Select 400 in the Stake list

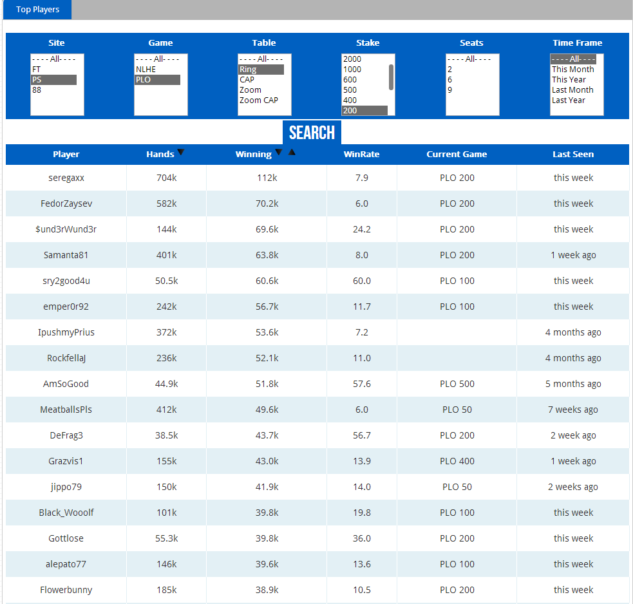[x=365, y=100]
